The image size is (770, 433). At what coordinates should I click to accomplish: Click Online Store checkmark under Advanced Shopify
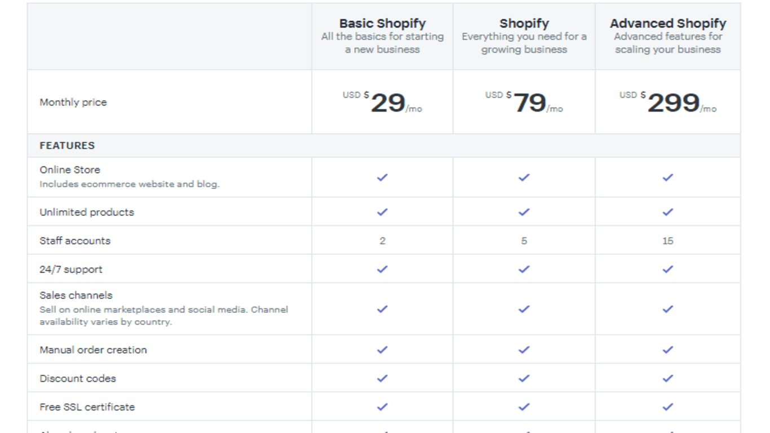(x=667, y=177)
